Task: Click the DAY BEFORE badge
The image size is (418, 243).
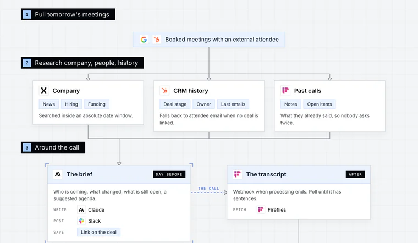Action: pos(169,174)
